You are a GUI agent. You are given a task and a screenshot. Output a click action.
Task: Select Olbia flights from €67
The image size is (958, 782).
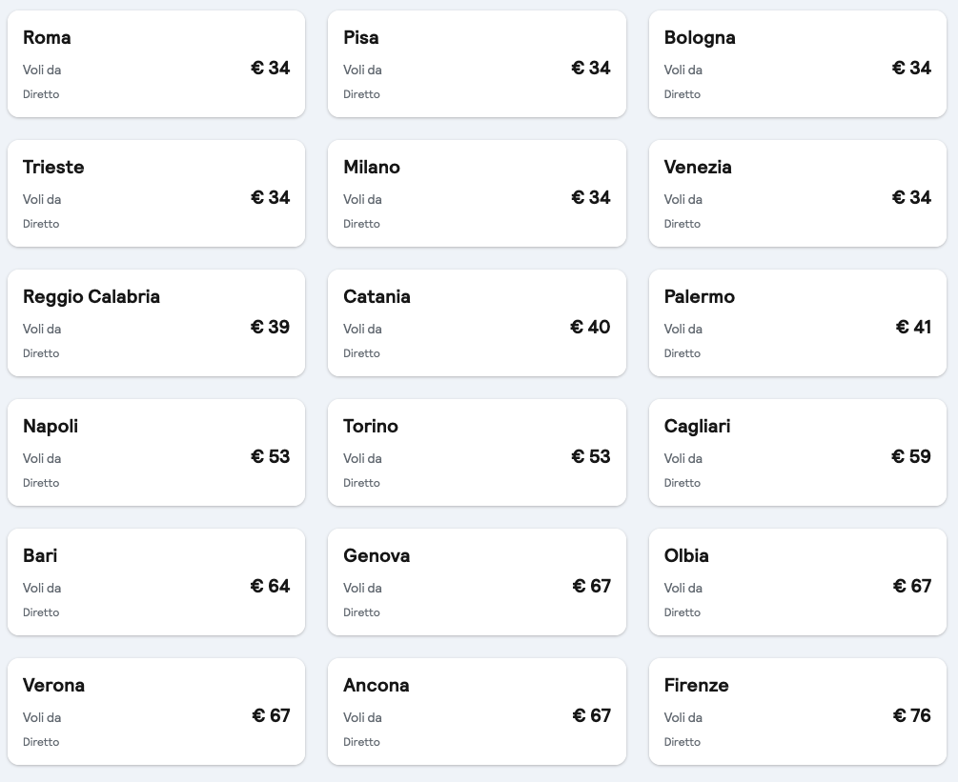point(798,582)
